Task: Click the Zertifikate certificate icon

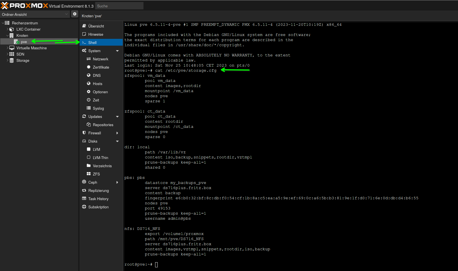Action: click(89, 67)
